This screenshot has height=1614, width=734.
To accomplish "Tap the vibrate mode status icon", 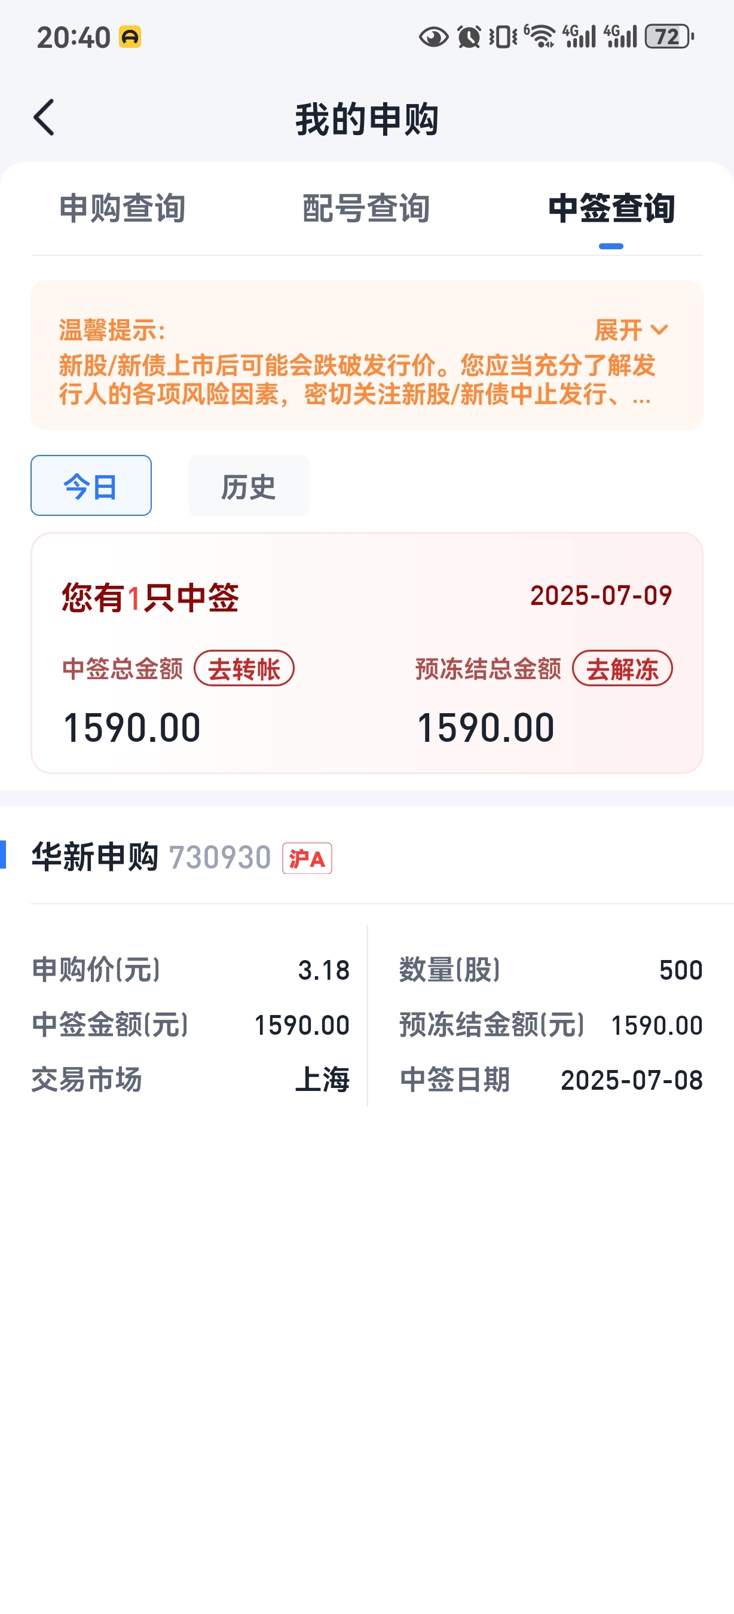I will 503,37.
